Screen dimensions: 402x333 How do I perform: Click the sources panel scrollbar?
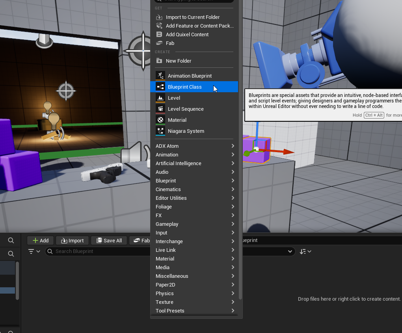click(x=17, y=281)
